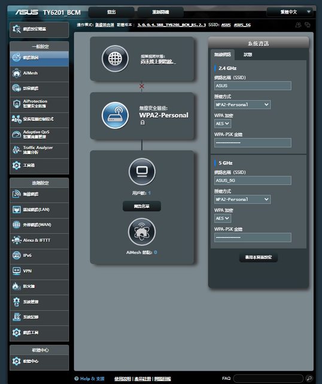Open 5 GHz authentication method dropdown

click(x=242, y=200)
